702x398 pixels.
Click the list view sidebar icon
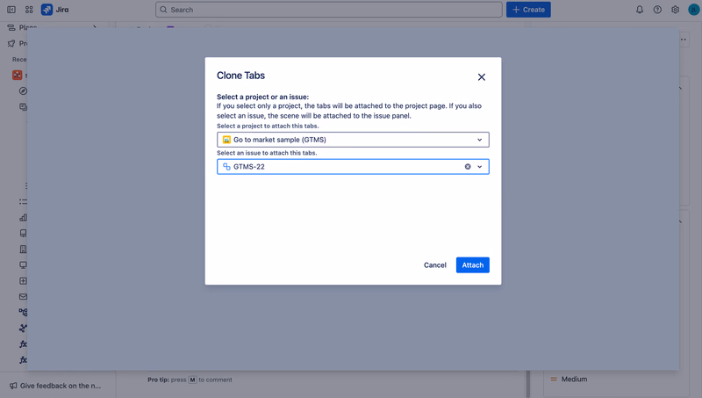(24, 202)
